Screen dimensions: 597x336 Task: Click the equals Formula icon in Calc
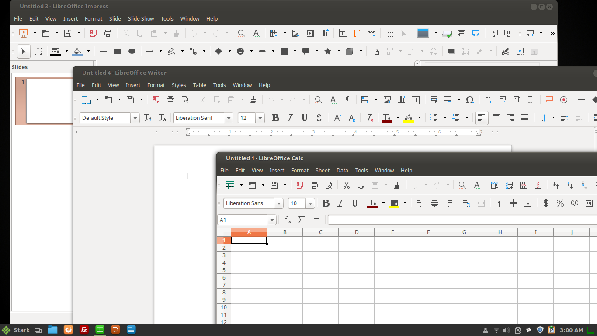[316, 220]
